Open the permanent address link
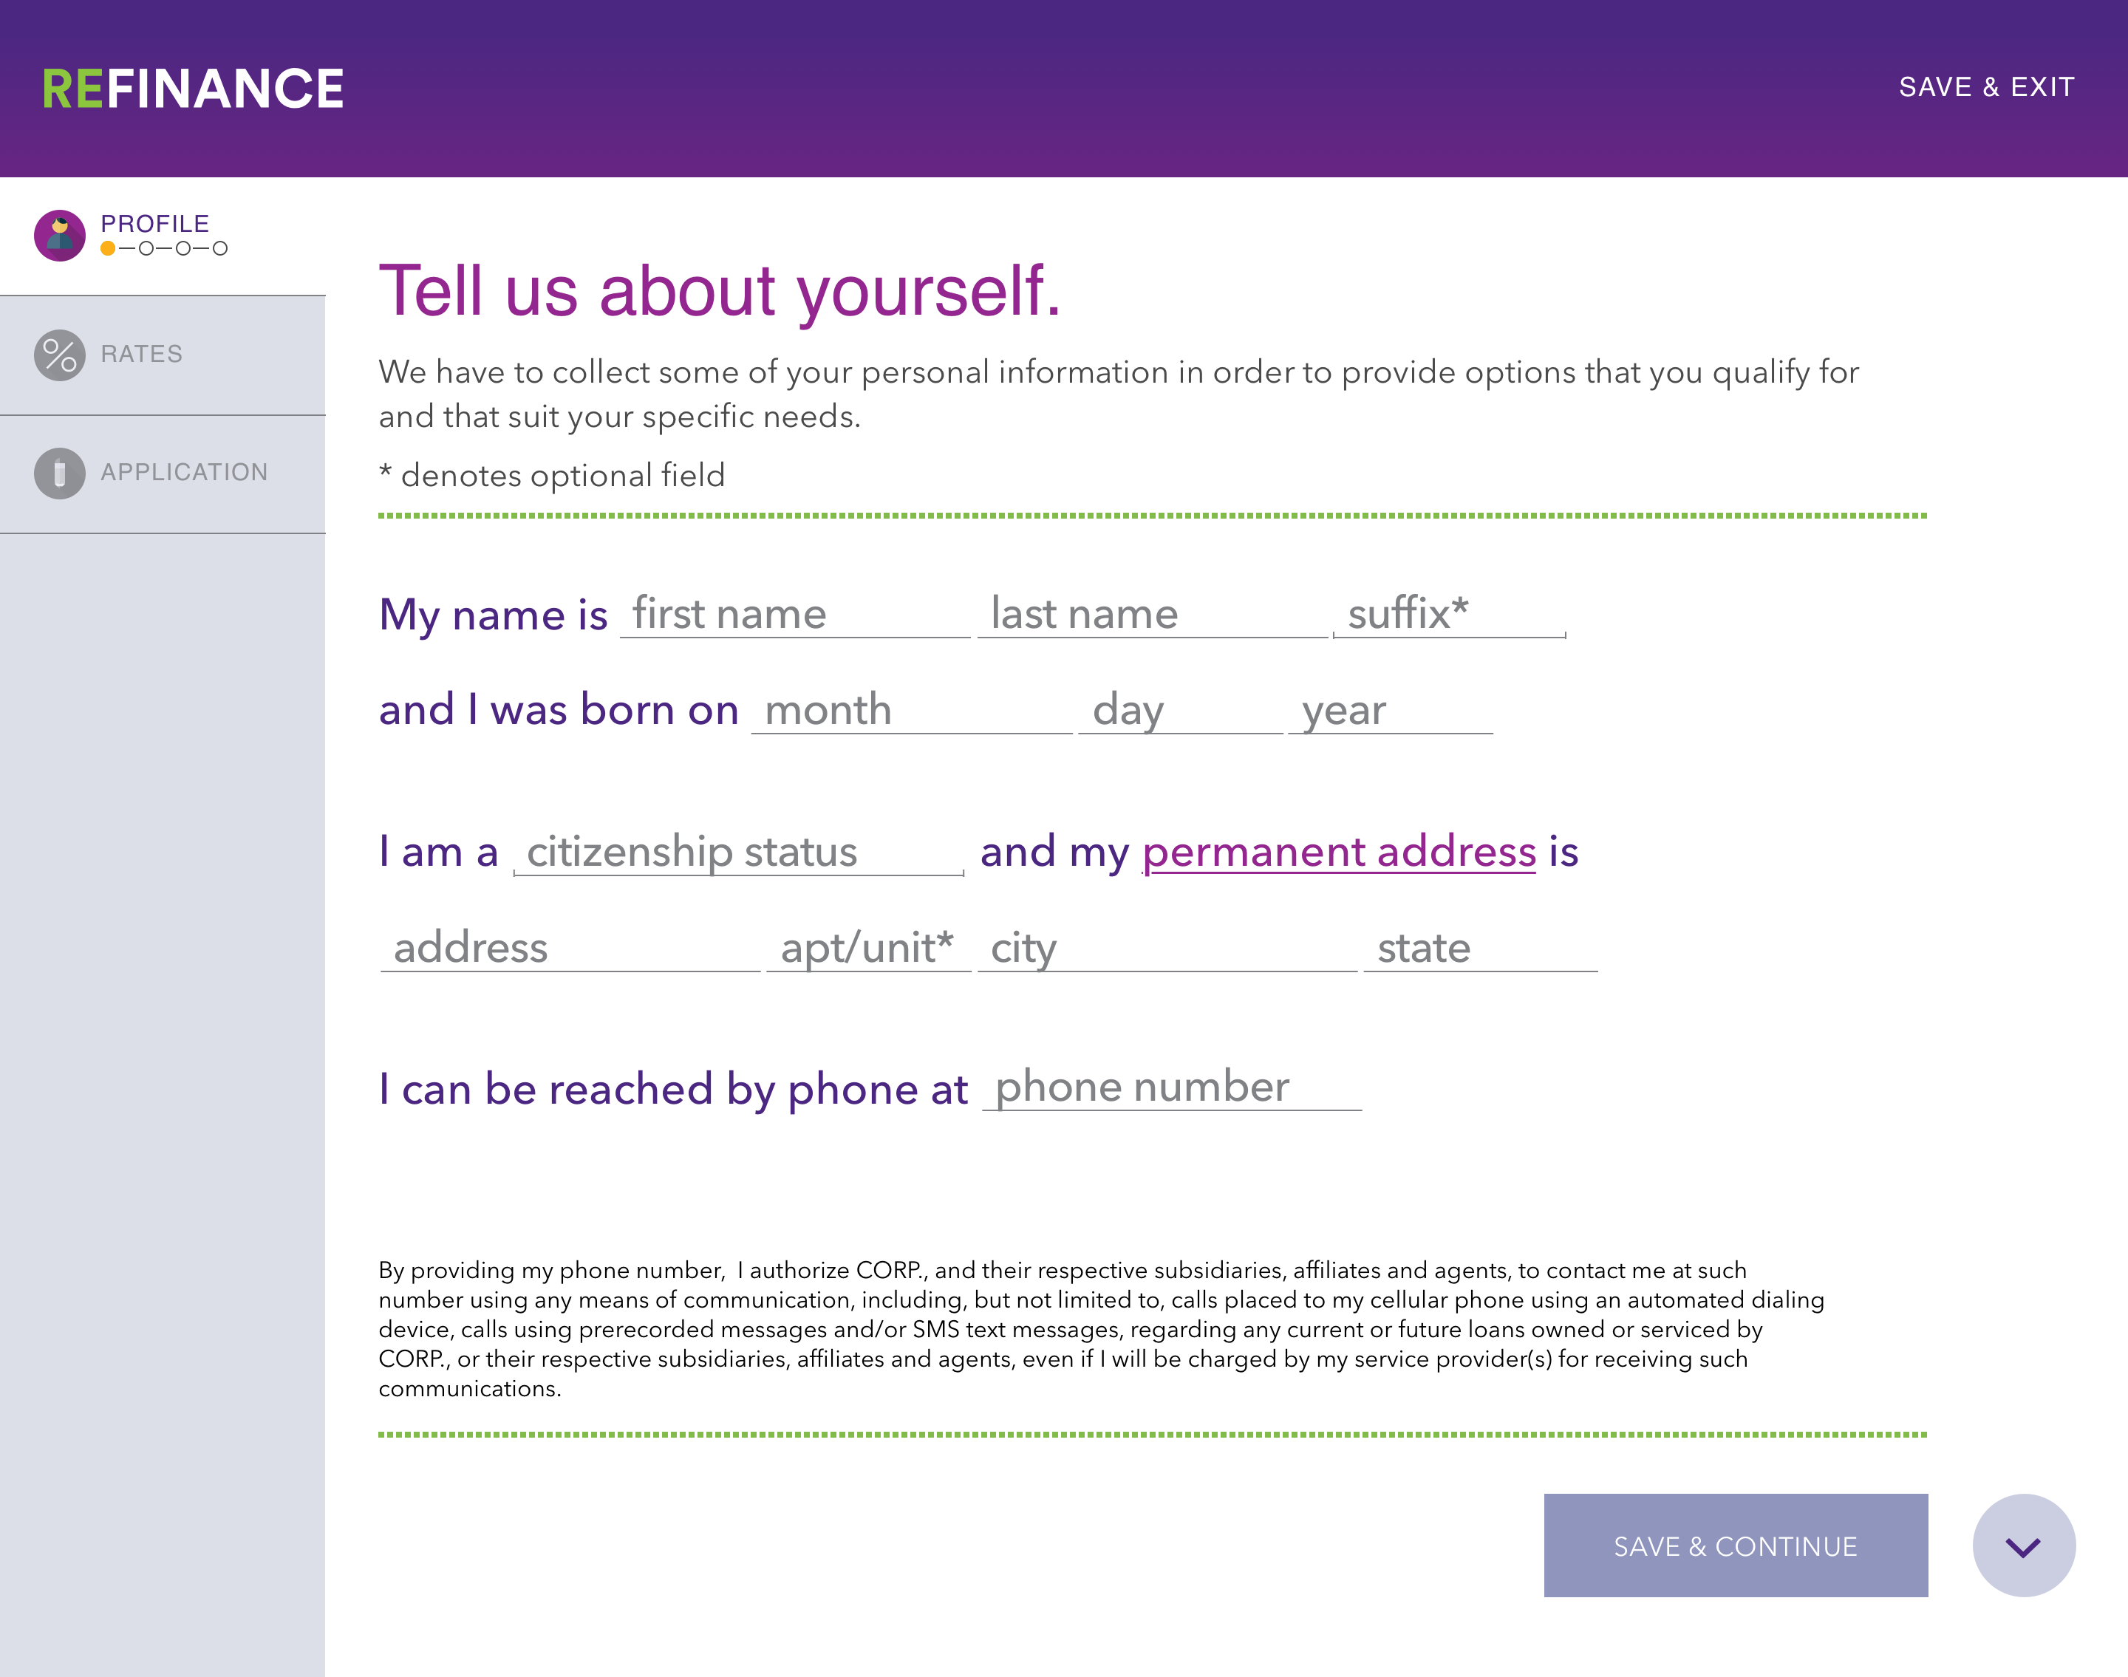This screenshot has height=1677, width=2128. [x=1338, y=851]
